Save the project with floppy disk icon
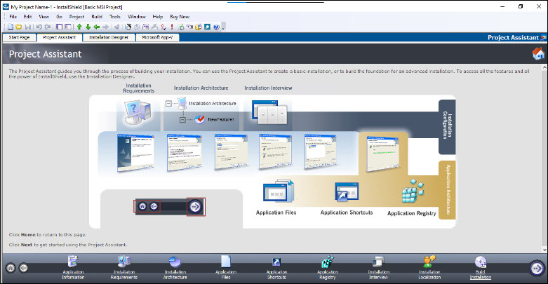The height and width of the screenshot is (284, 548). 28,27
